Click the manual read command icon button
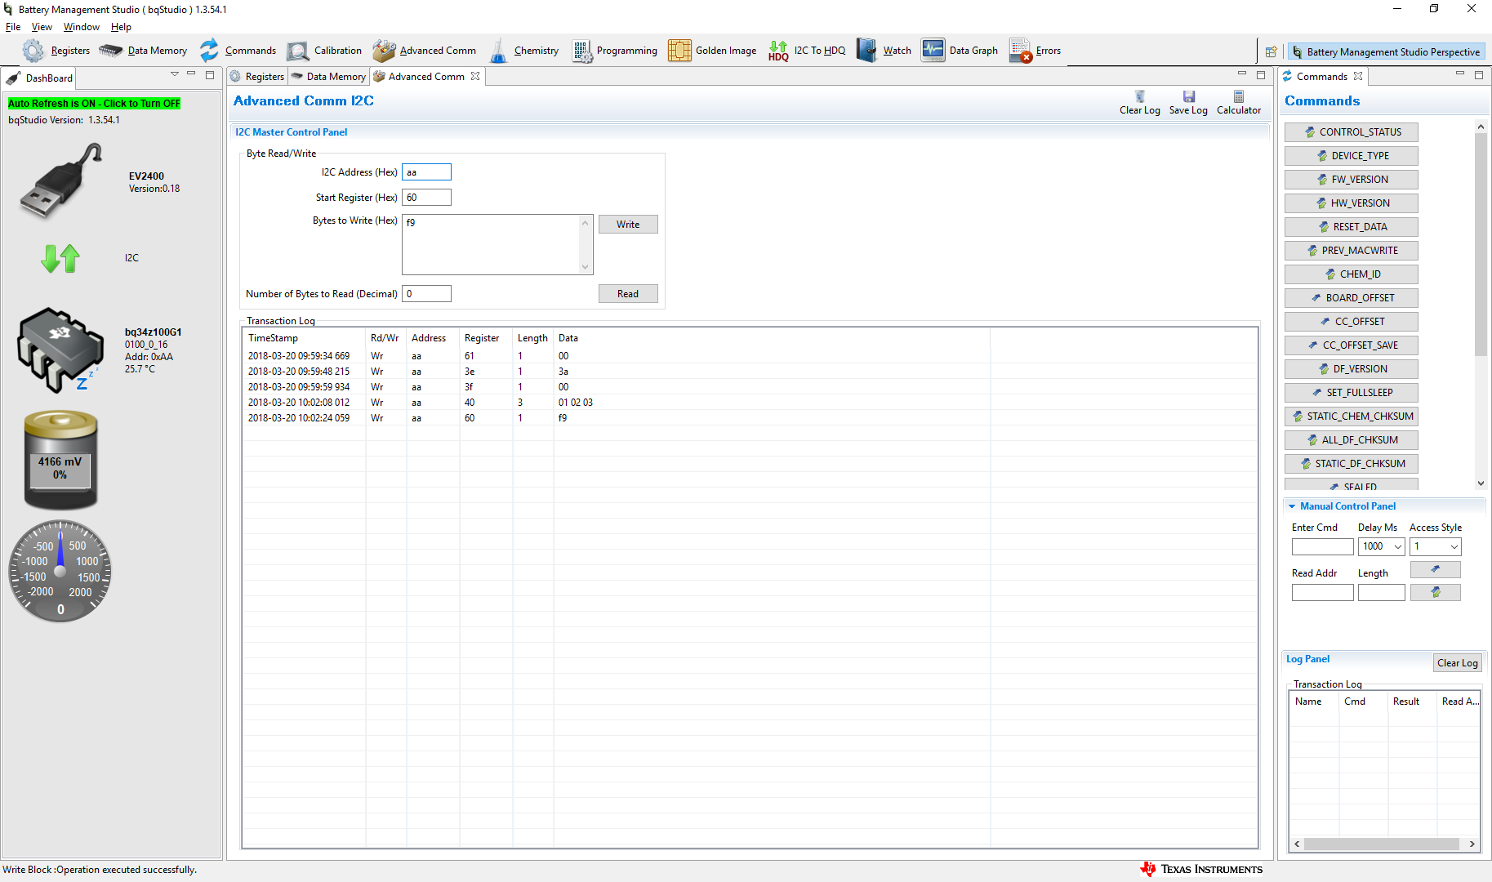 tap(1436, 592)
